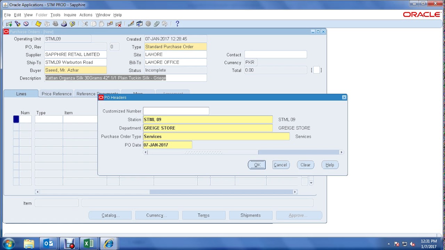Click the network tray icon
This screenshot has width=445, height=250.
pos(405,244)
